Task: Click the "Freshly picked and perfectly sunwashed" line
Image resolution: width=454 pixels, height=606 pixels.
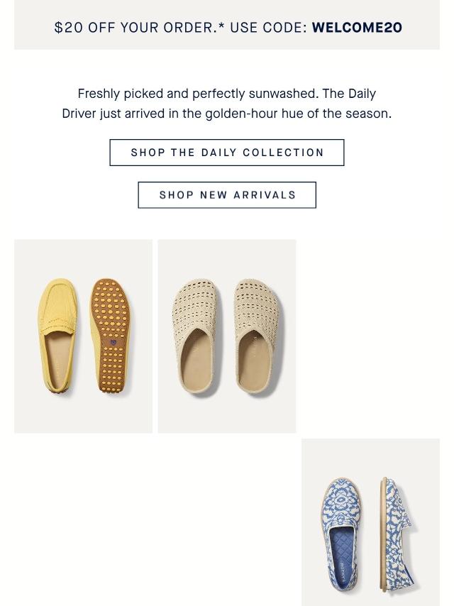Action: tap(227, 94)
